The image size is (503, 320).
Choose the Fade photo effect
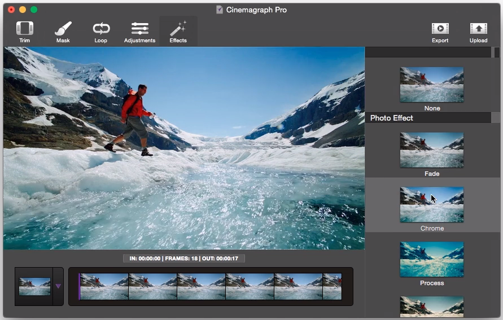tap(432, 150)
